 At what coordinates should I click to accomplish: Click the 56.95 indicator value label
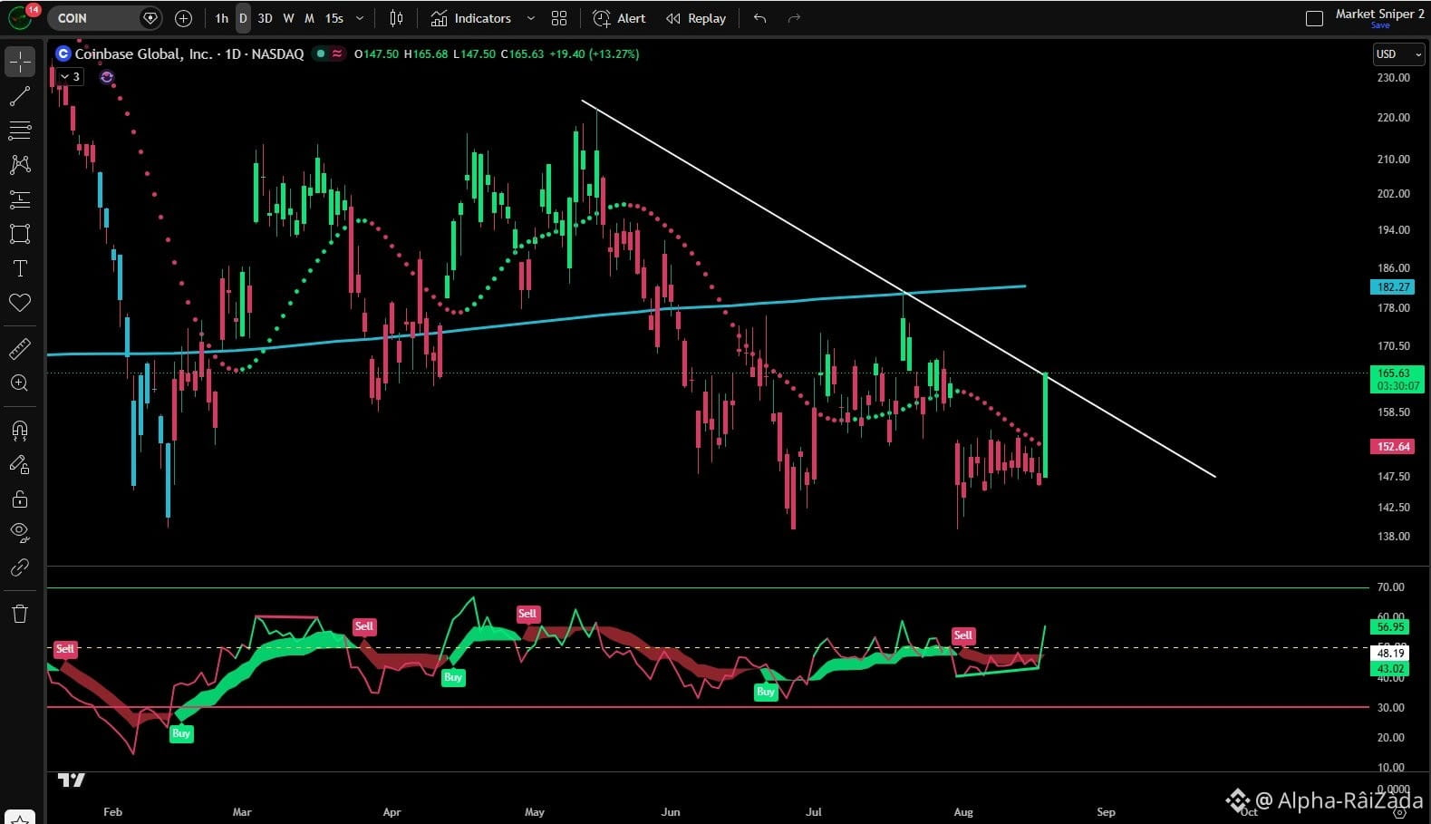pos(1390,627)
